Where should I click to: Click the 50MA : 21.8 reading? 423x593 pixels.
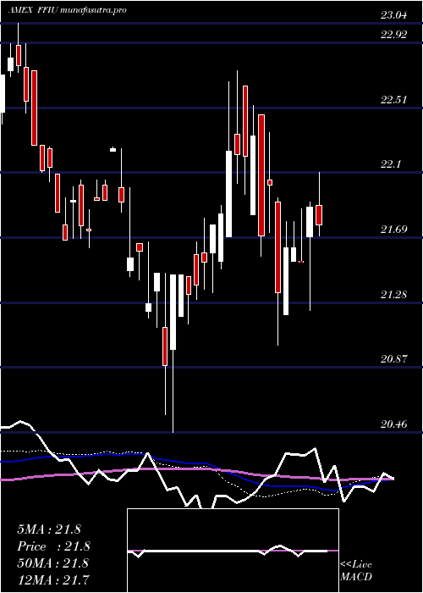(x=53, y=563)
